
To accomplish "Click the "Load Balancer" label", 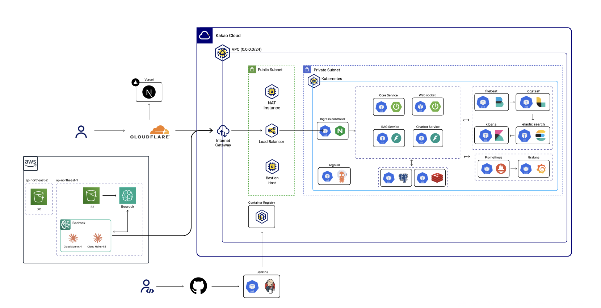I will tap(272, 142).
